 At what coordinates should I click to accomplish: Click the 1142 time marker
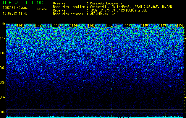pyautogui.click(x=38, y=25)
